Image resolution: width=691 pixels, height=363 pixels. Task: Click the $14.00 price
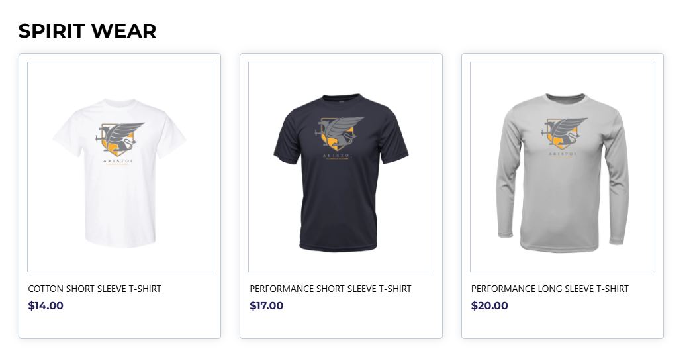click(x=46, y=305)
